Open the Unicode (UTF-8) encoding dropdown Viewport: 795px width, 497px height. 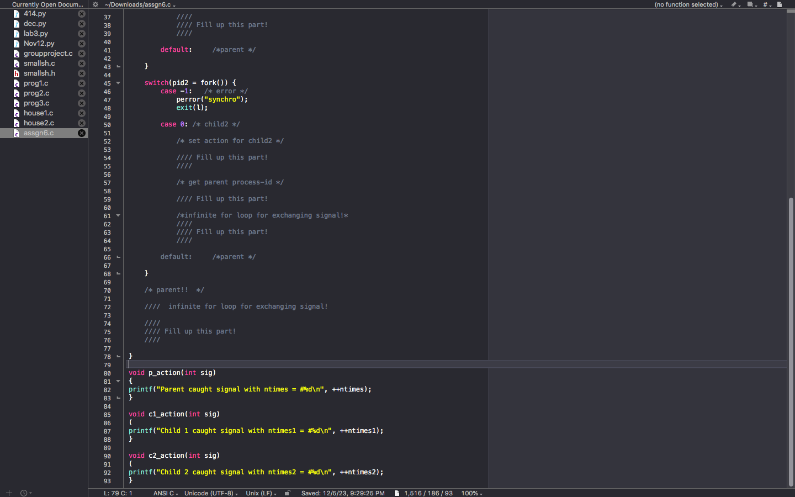coord(210,493)
